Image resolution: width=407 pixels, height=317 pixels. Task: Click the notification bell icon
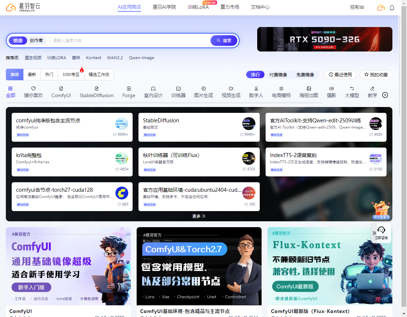click(x=392, y=8)
